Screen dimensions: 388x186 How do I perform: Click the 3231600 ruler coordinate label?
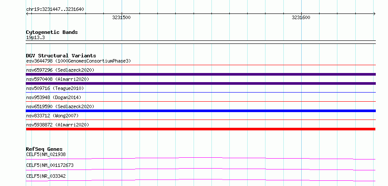[301, 17]
